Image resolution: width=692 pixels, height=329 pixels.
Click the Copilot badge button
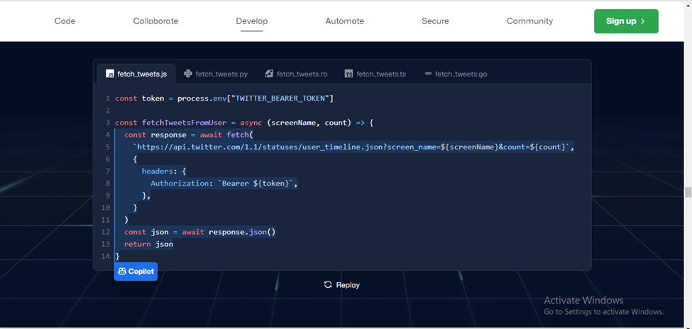[x=136, y=272]
